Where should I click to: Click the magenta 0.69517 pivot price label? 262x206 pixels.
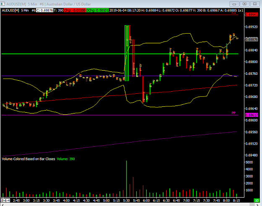tap(252, 115)
